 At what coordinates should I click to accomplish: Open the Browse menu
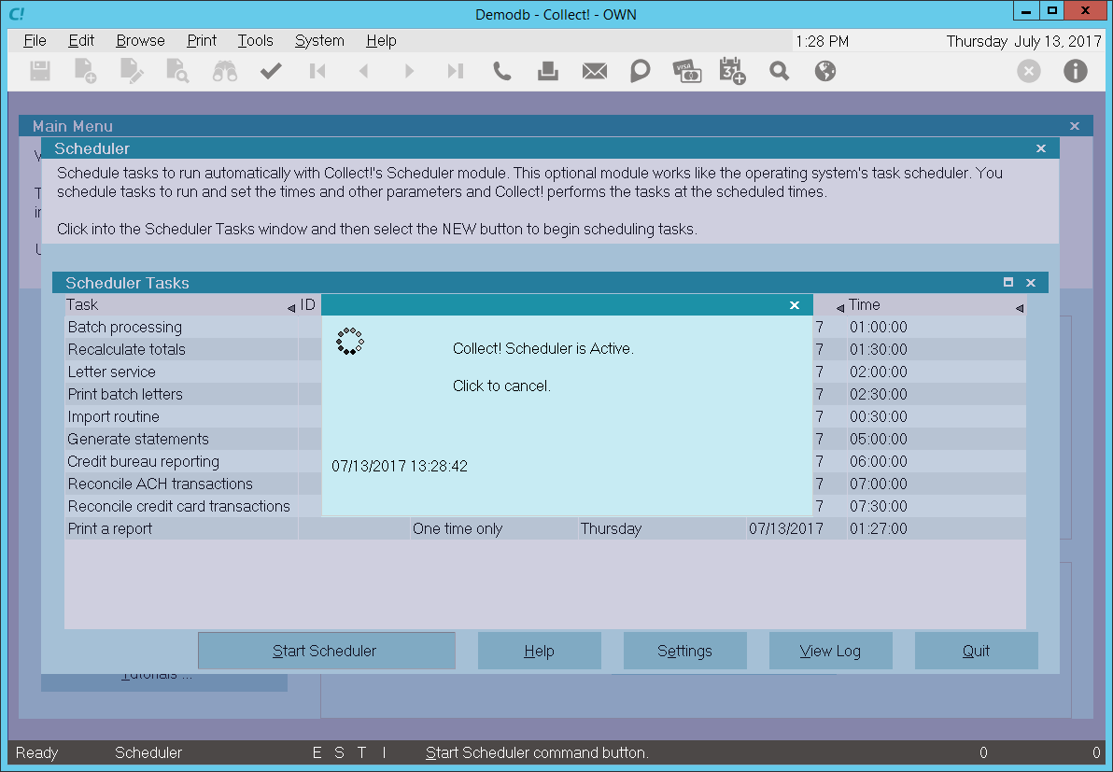click(x=141, y=40)
